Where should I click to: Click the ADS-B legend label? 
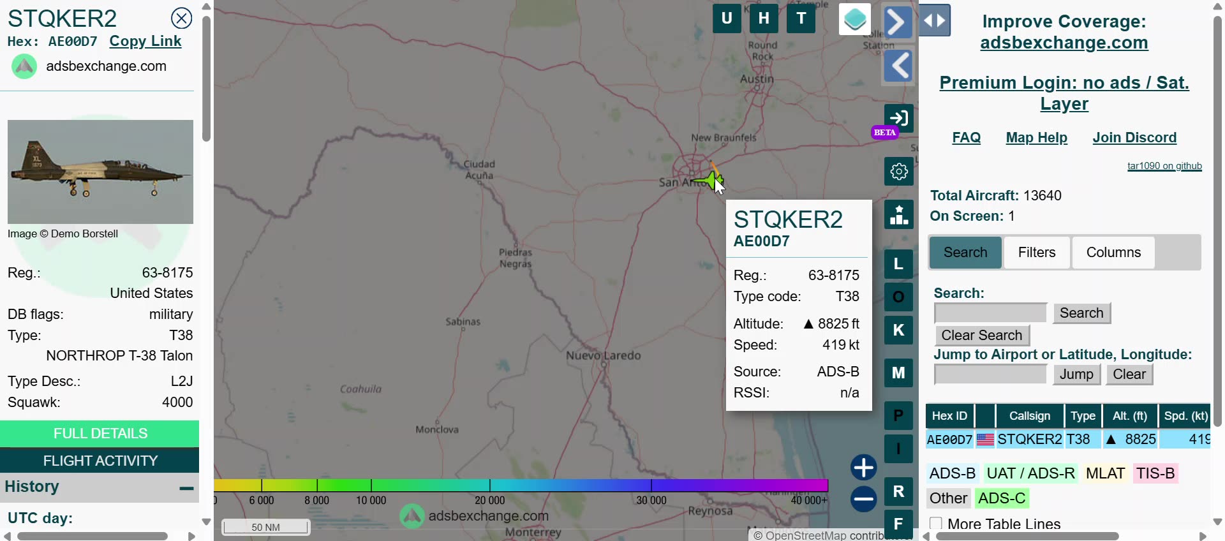[x=953, y=473]
